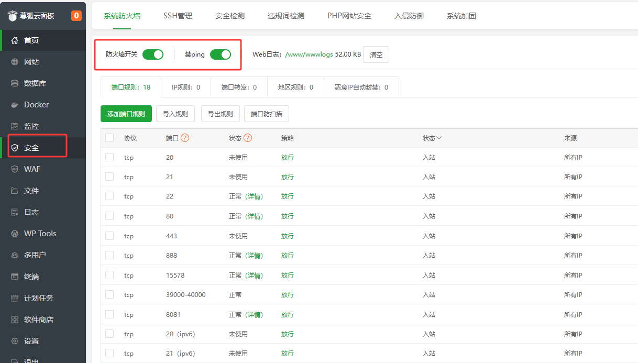Select the 端口转发: 0 sub-tab
Viewport: 638px width, 363px height.
coord(239,87)
